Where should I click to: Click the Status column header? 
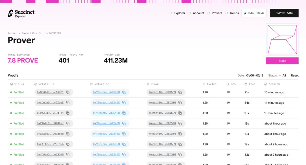[x=17, y=84]
